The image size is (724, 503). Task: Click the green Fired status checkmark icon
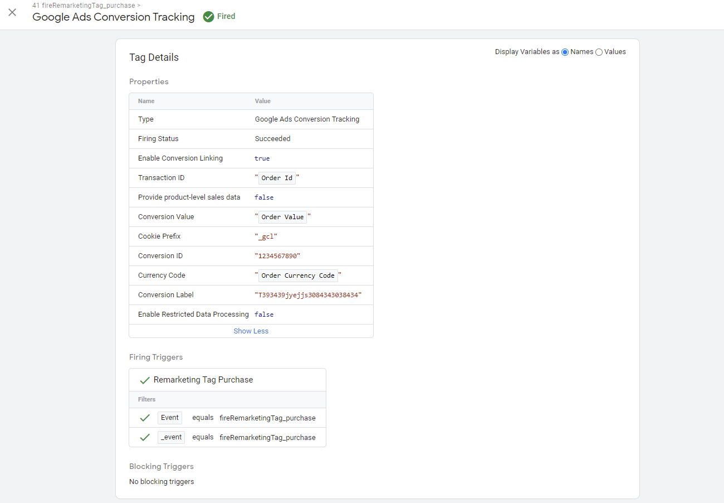coord(207,16)
